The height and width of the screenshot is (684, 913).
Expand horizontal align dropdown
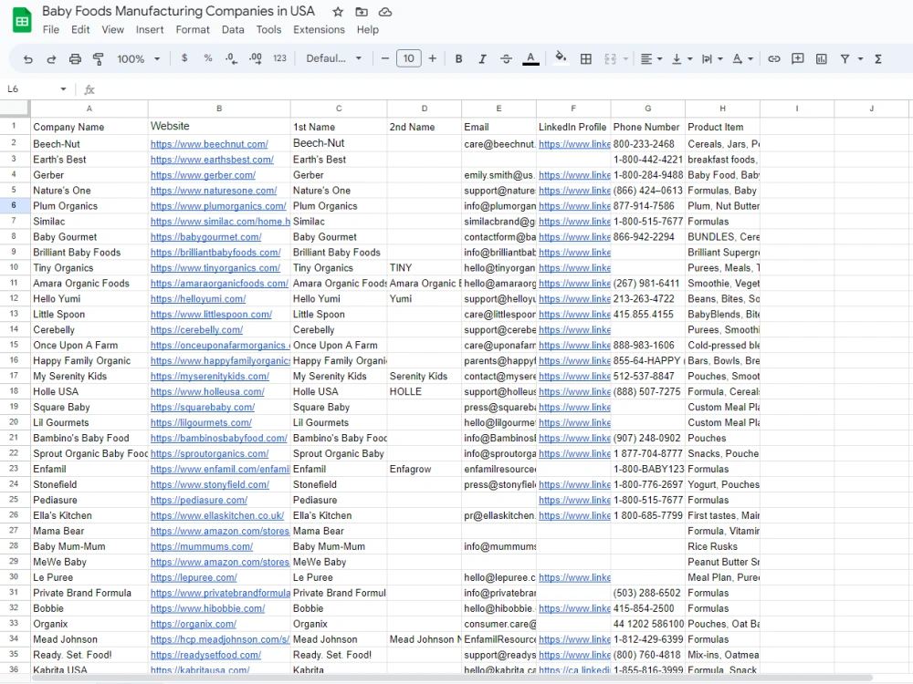point(660,58)
